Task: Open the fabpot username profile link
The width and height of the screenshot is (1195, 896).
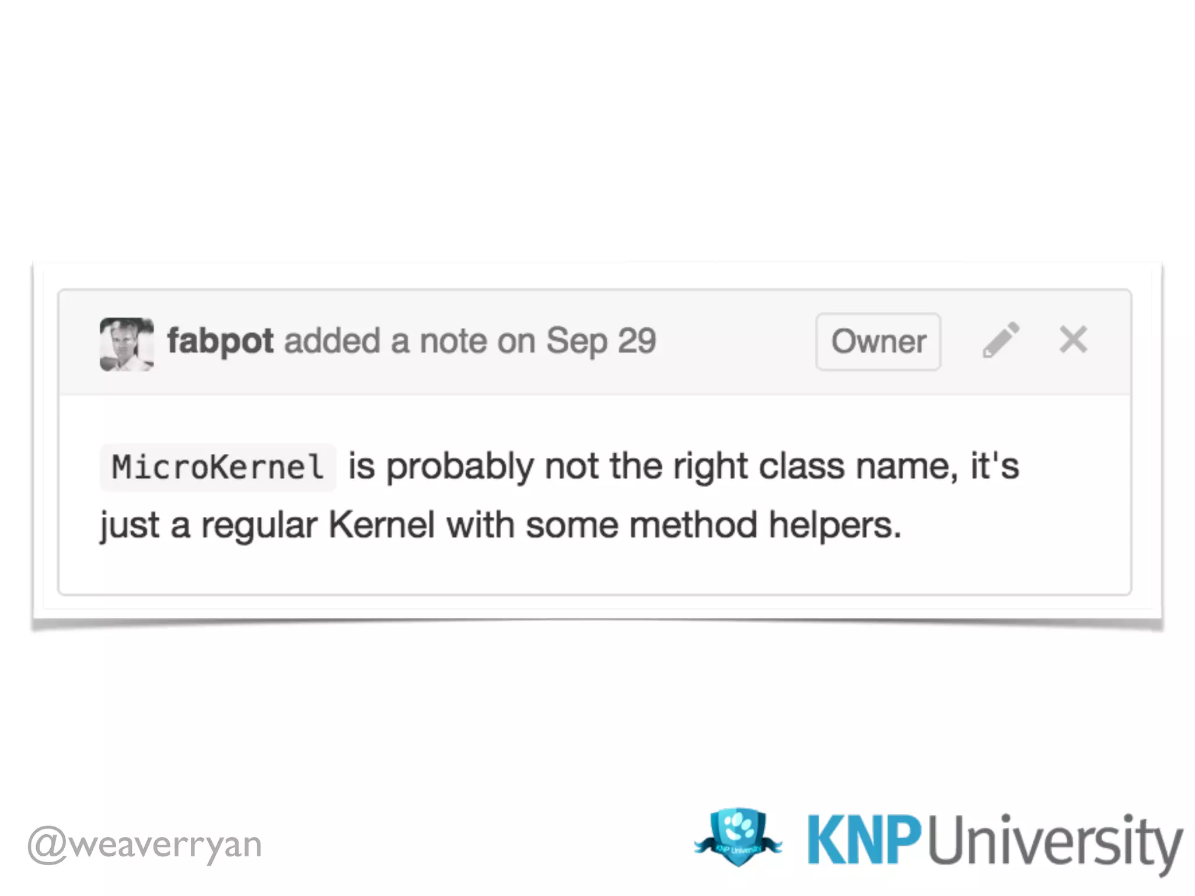Action: (220, 341)
